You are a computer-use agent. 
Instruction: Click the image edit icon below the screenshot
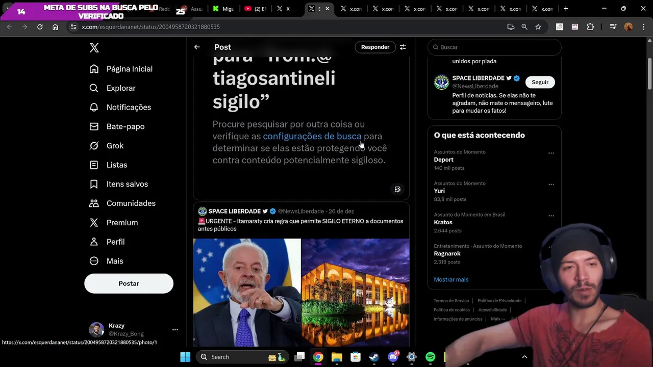(x=397, y=190)
